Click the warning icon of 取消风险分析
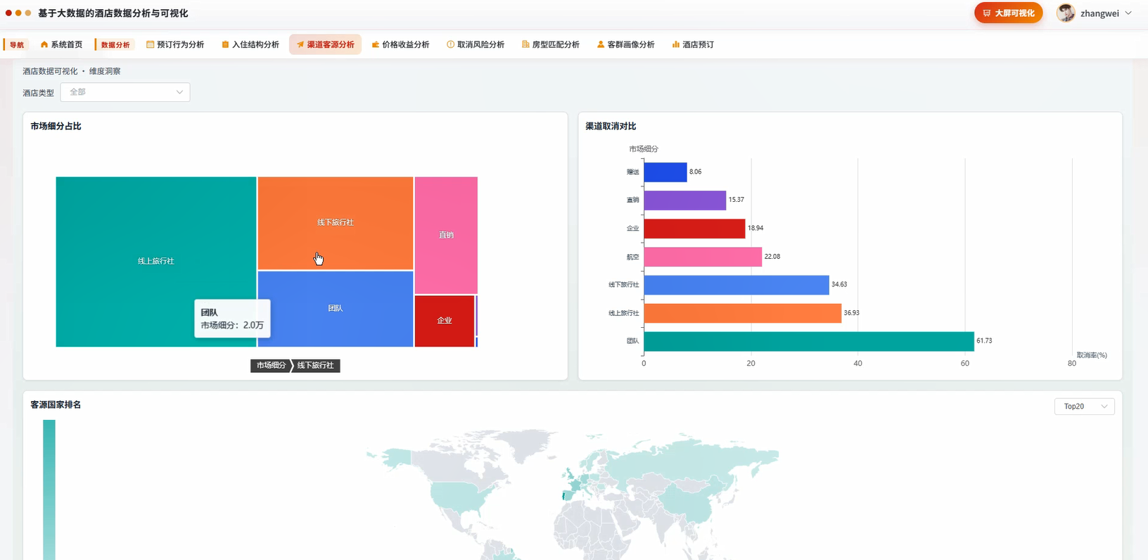 point(450,44)
